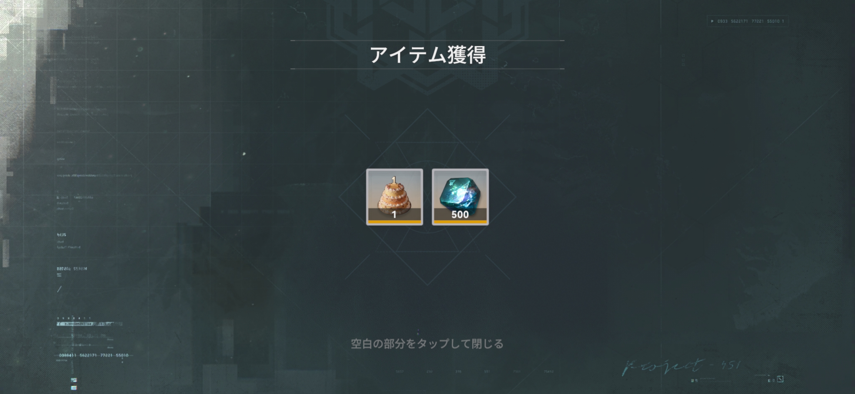855x394 pixels.
Task: Tap 空白の部分をタップして閉じる text to close
Action: pyautogui.click(x=427, y=344)
